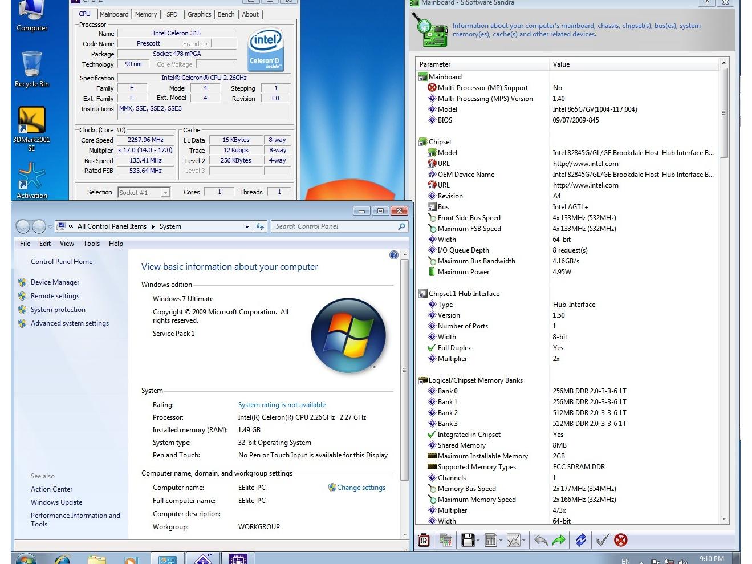Open recent pages dropdown beside Forward button
752x564 pixels.
click(50, 226)
